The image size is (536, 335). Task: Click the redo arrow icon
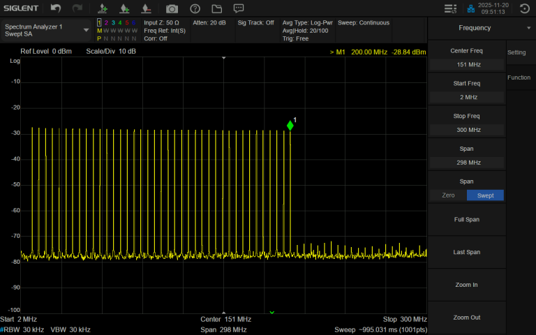click(x=77, y=8)
